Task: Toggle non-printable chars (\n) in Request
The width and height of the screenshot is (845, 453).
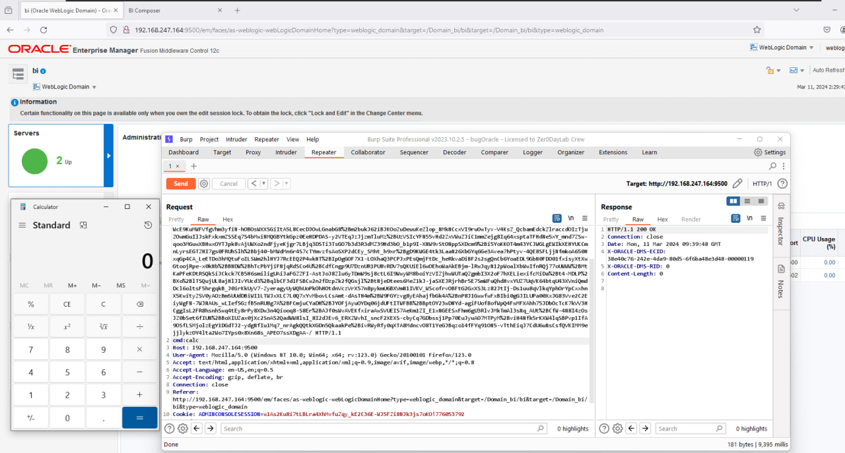Action: pyautogui.click(x=571, y=218)
